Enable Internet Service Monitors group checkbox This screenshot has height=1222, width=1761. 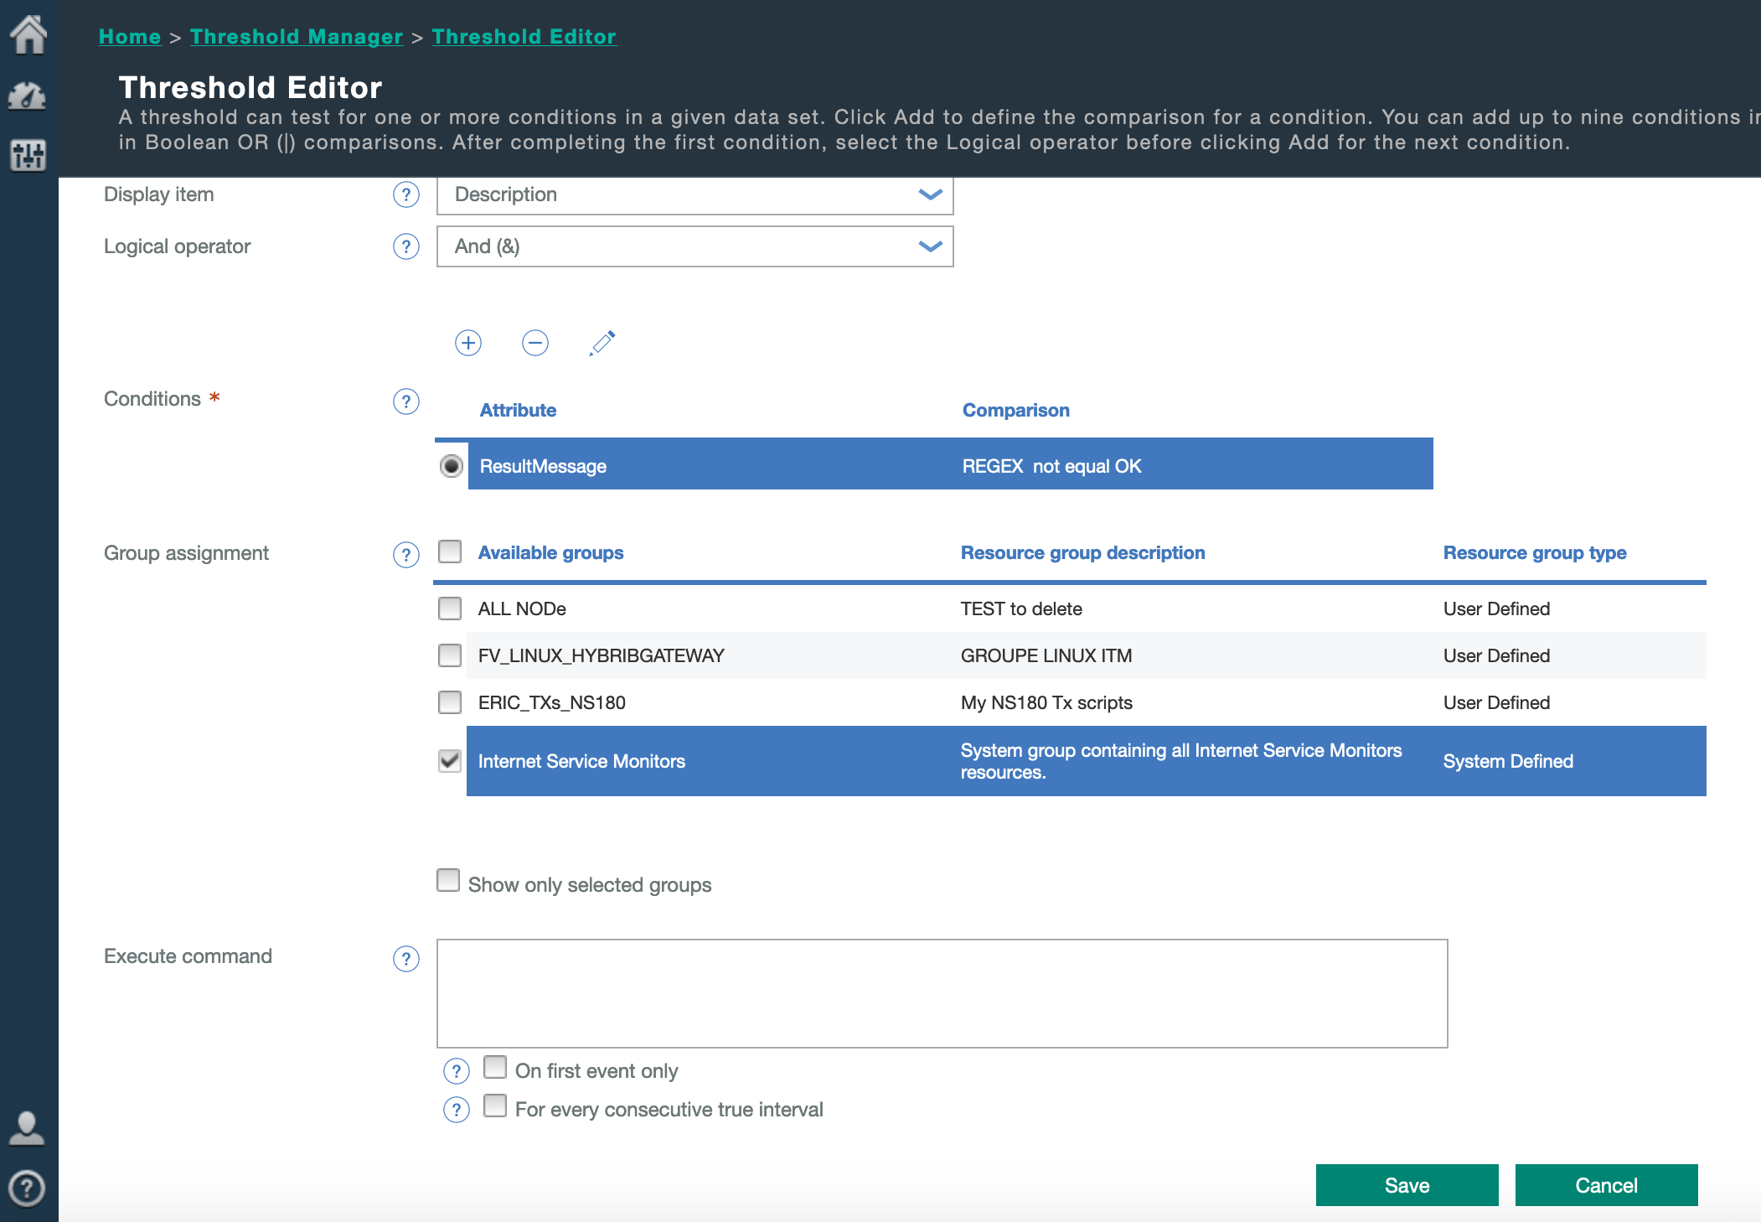[450, 760]
